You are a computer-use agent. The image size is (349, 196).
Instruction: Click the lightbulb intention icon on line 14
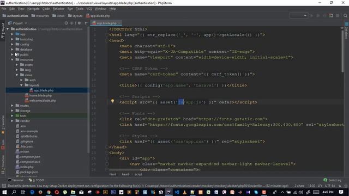pyautogui.click(x=113, y=101)
